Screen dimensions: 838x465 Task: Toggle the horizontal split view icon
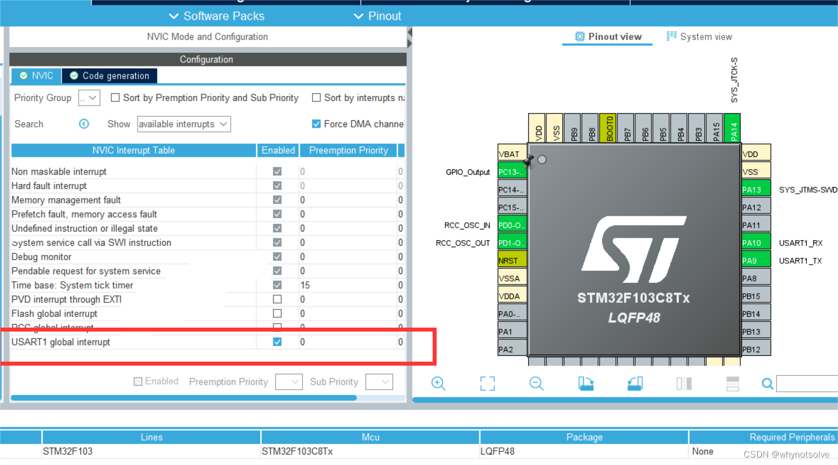click(x=733, y=384)
